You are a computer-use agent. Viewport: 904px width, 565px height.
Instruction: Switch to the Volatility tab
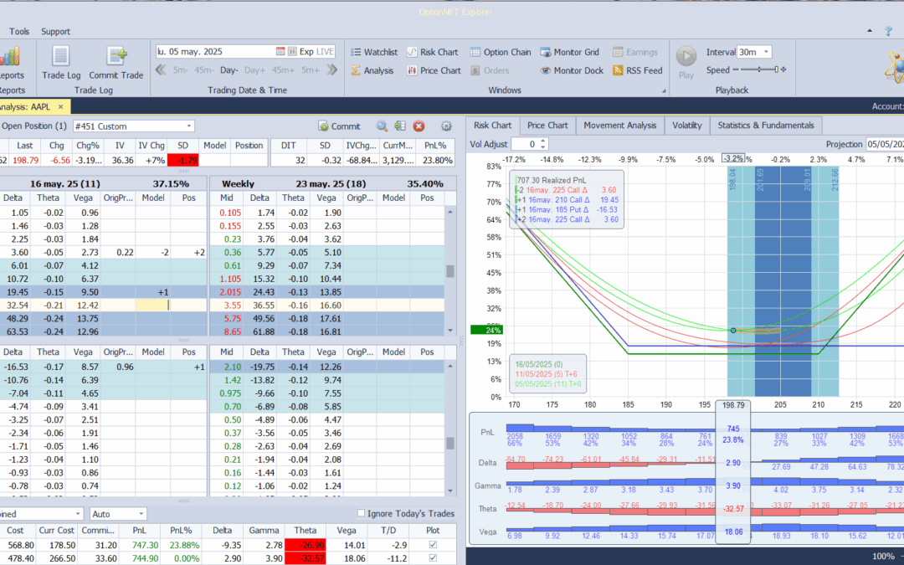[686, 125]
